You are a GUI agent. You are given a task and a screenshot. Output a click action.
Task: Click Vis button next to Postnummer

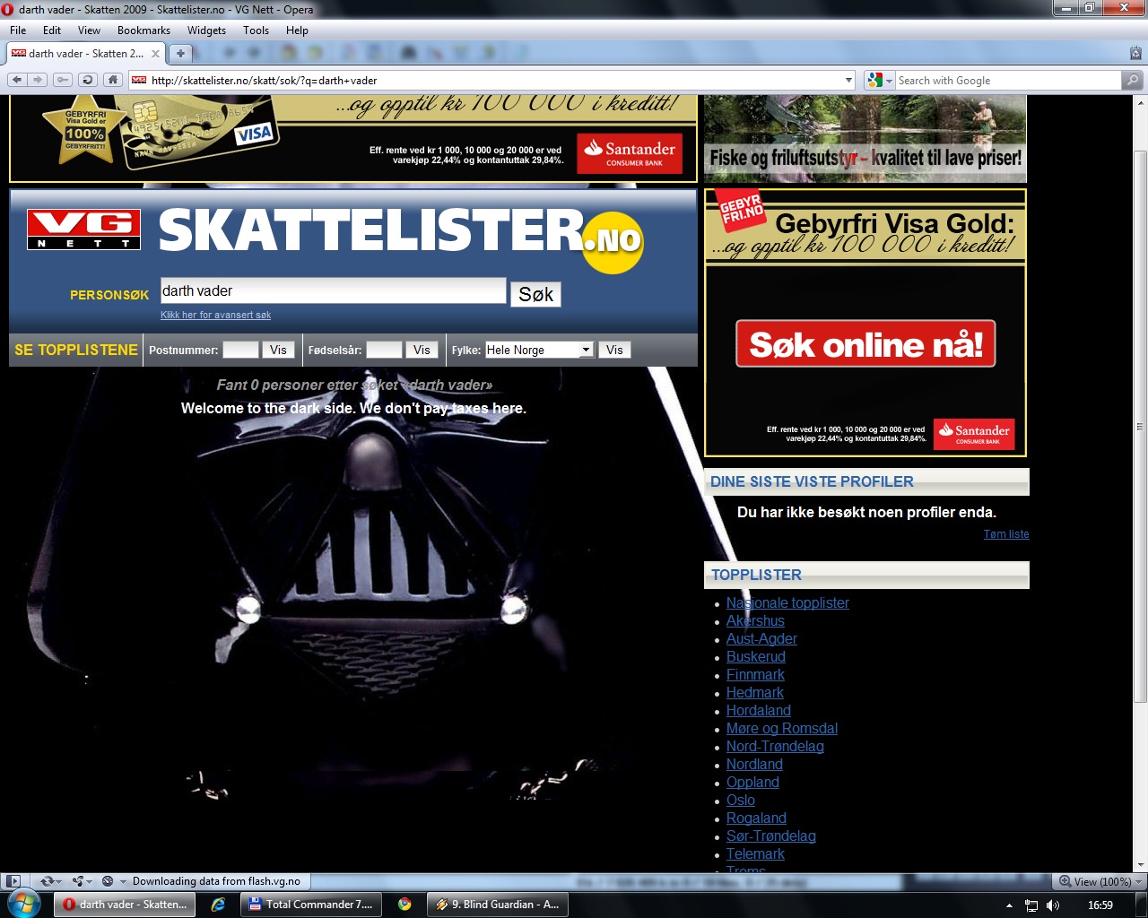pos(278,350)
